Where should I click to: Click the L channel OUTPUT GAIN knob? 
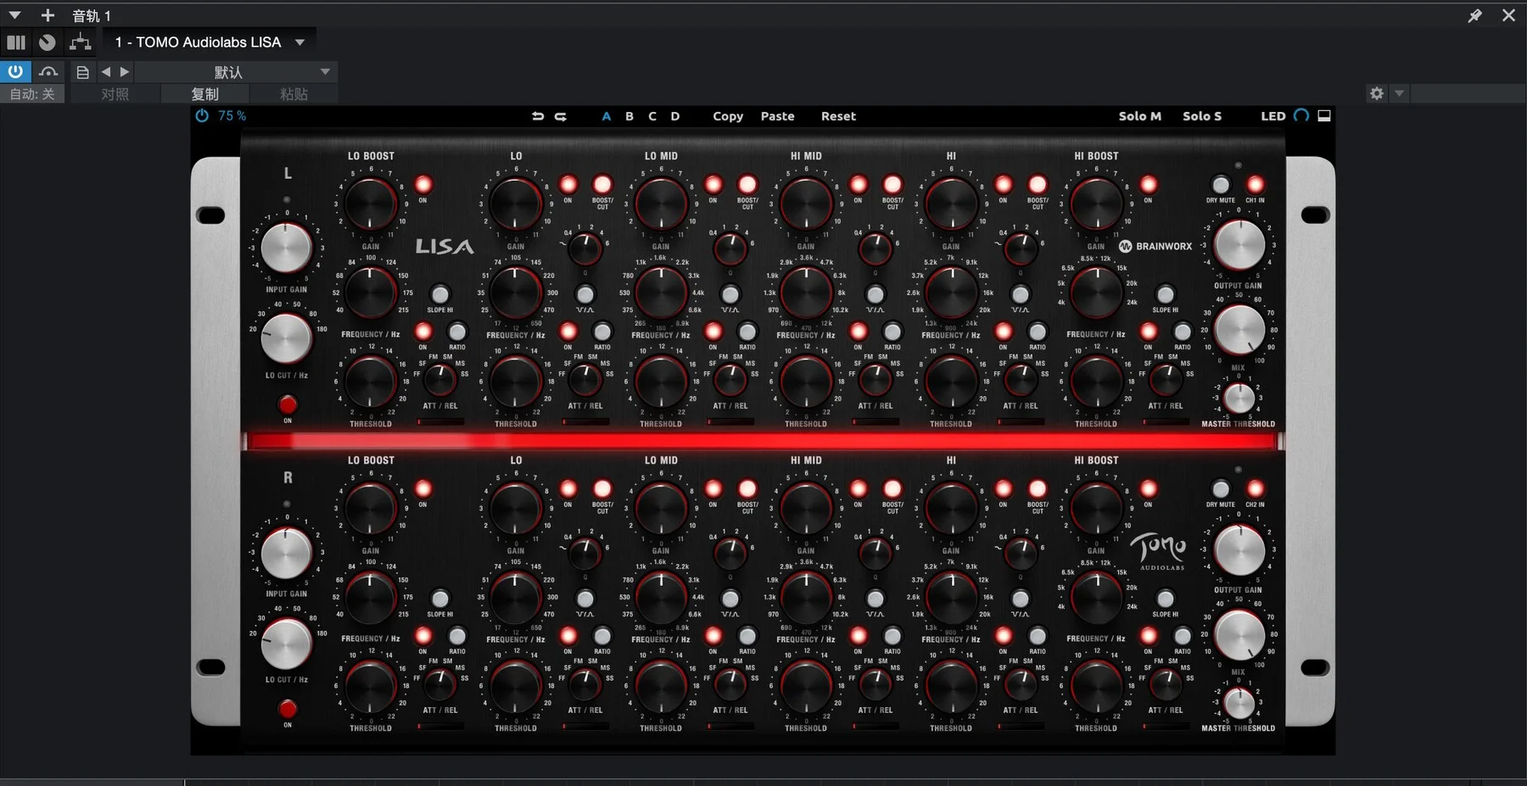click(x=1239, y=245)
